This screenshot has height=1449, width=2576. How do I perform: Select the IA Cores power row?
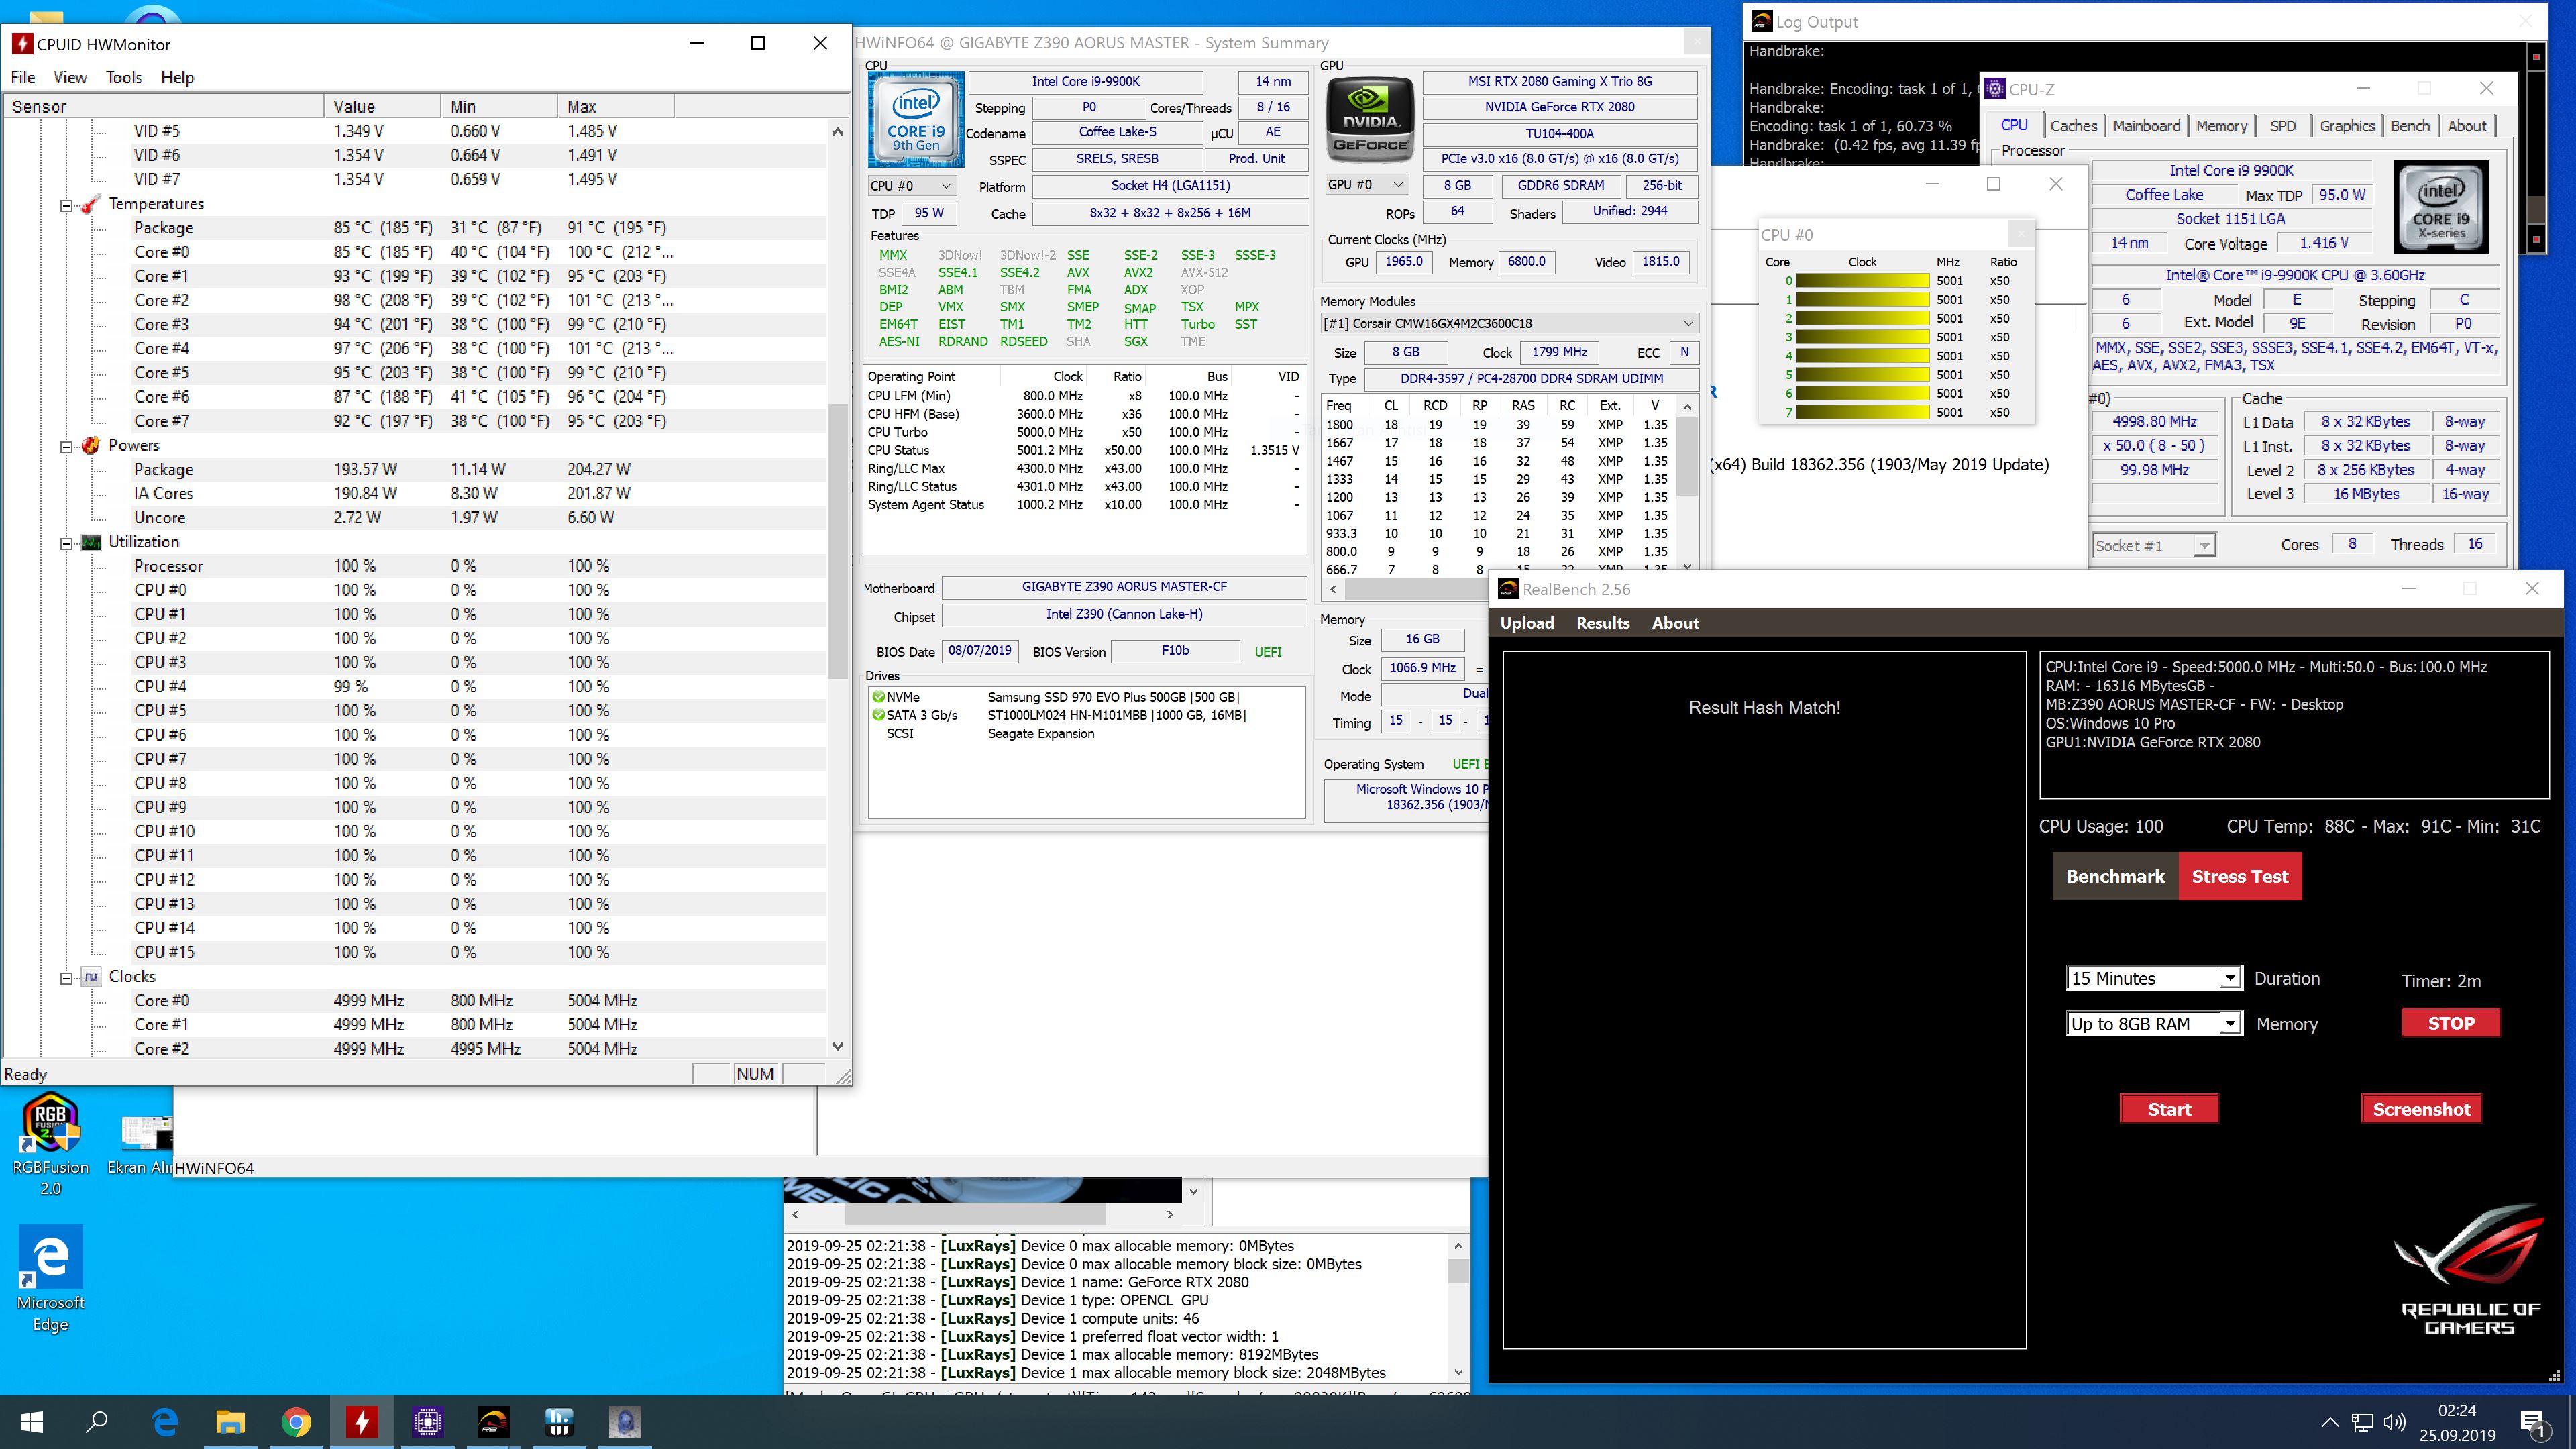coord(414,494)
